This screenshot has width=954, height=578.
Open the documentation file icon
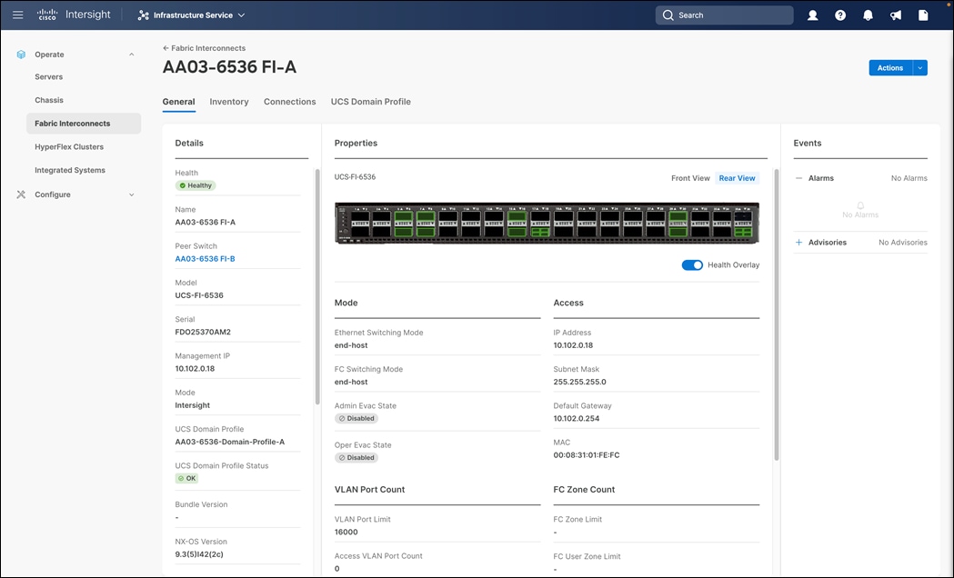pyautogui.click(x=922, y=15)
